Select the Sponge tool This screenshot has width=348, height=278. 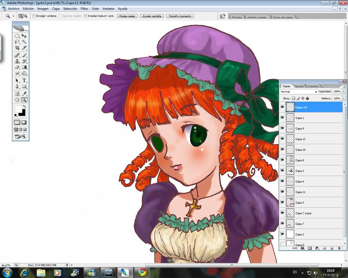[24, 73]
